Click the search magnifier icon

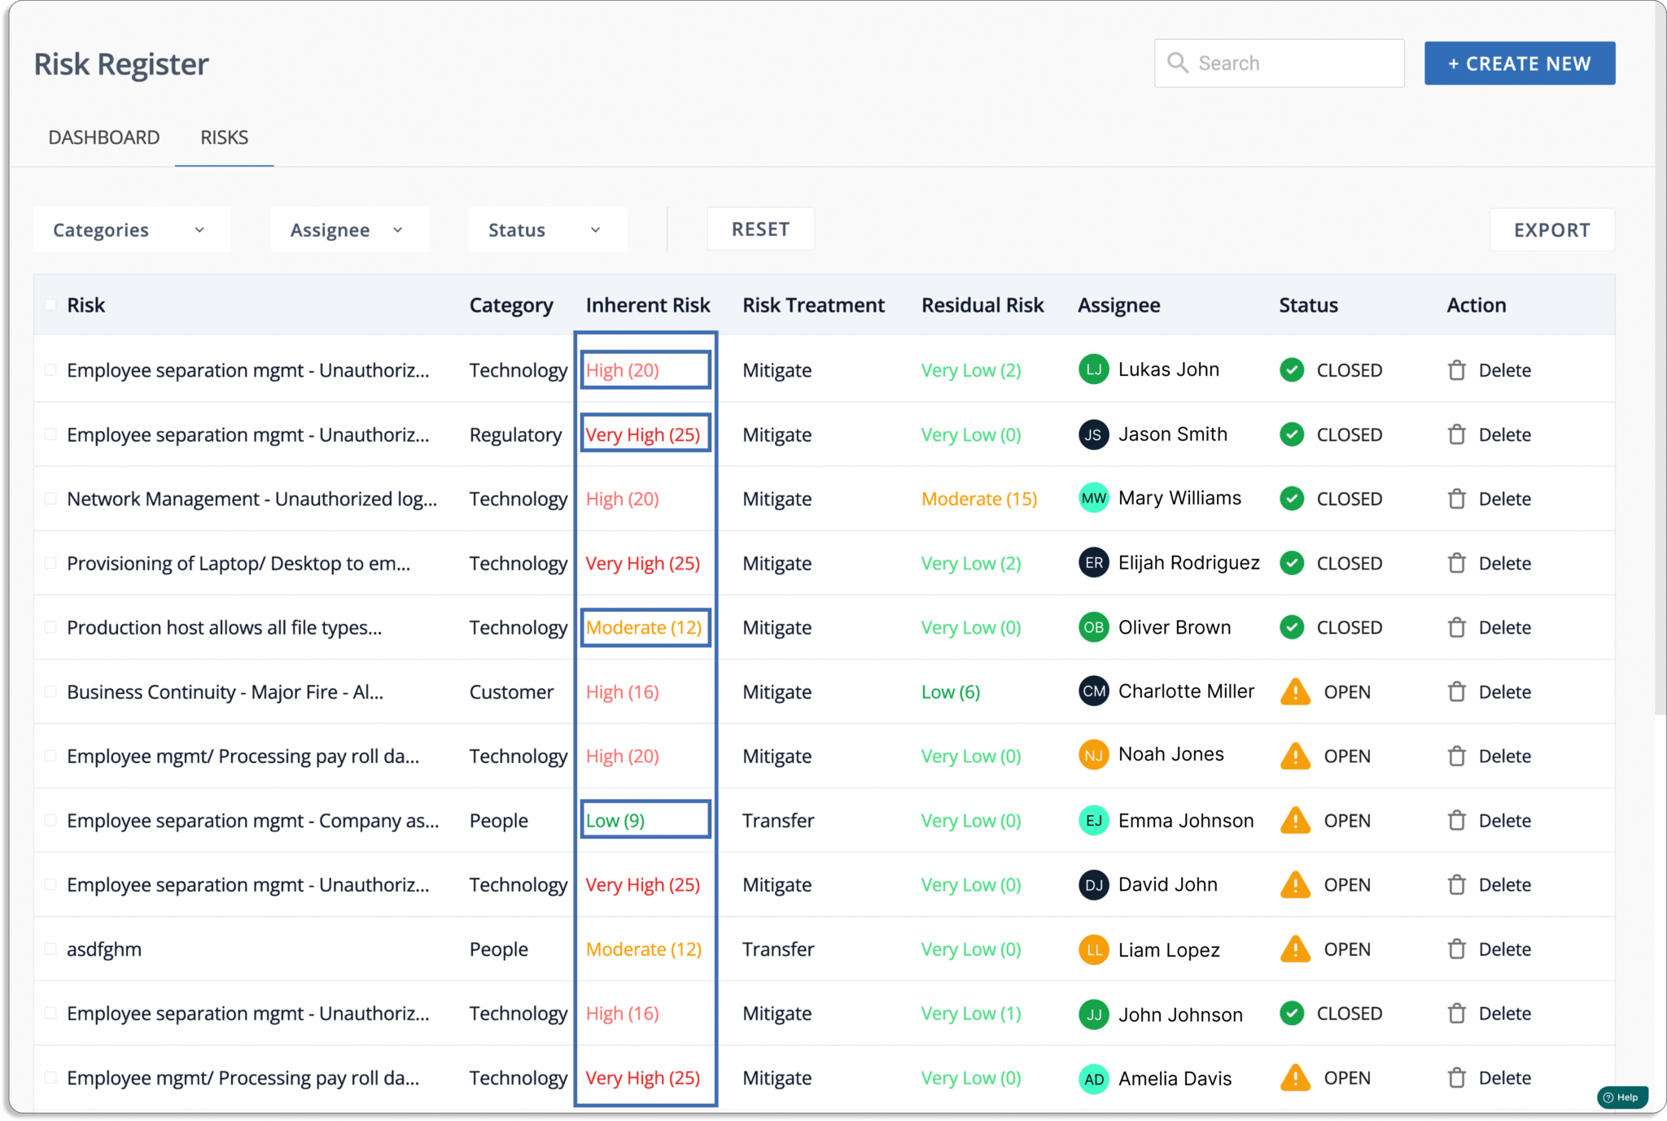click(1178, 63)
